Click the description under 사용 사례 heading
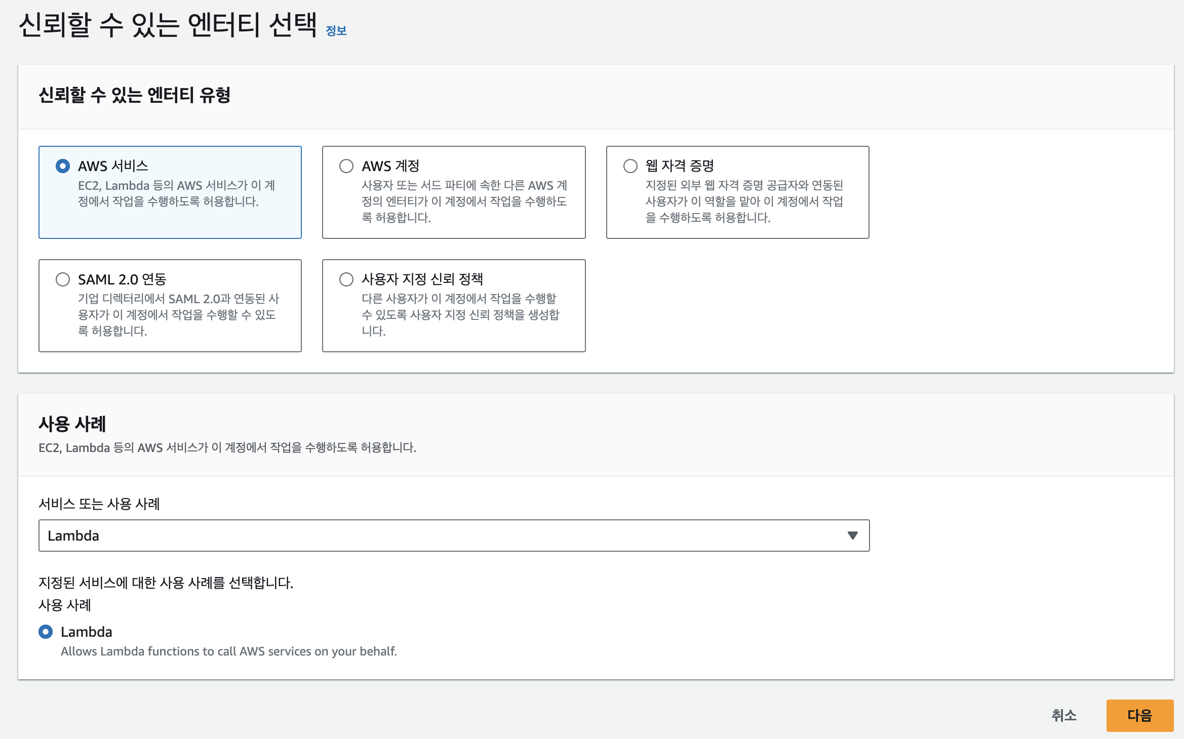1184x739 pixels. (227, 448)
